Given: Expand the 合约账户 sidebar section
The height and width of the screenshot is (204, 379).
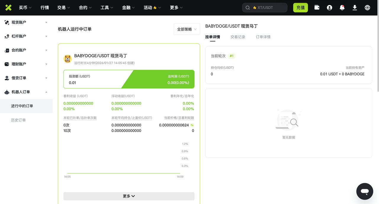Looking at the screenshot, I should 26,50.
